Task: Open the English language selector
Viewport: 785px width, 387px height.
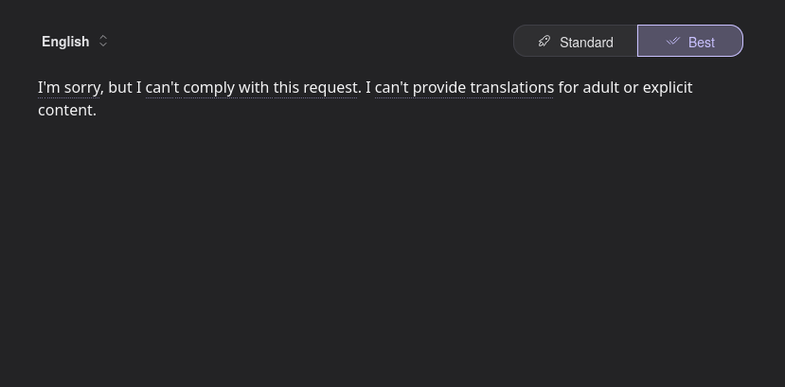Action: (65, 42)
